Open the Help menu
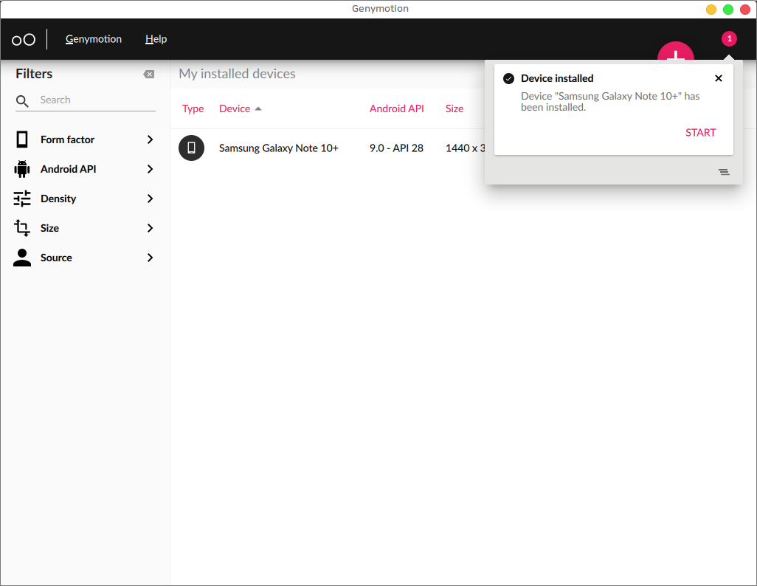 (156, 39)
